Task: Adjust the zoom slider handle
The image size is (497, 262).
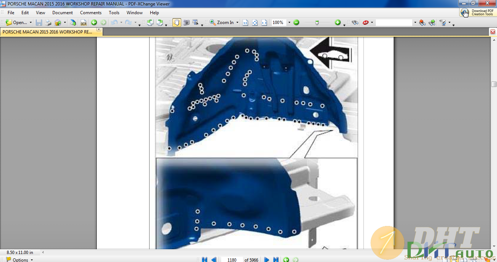Action: (317, 23)
